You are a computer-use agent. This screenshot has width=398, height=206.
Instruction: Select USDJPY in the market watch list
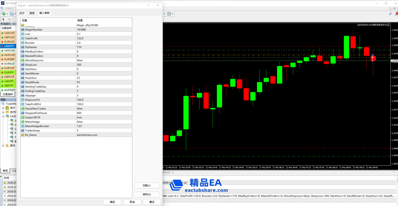click(9, 46)
